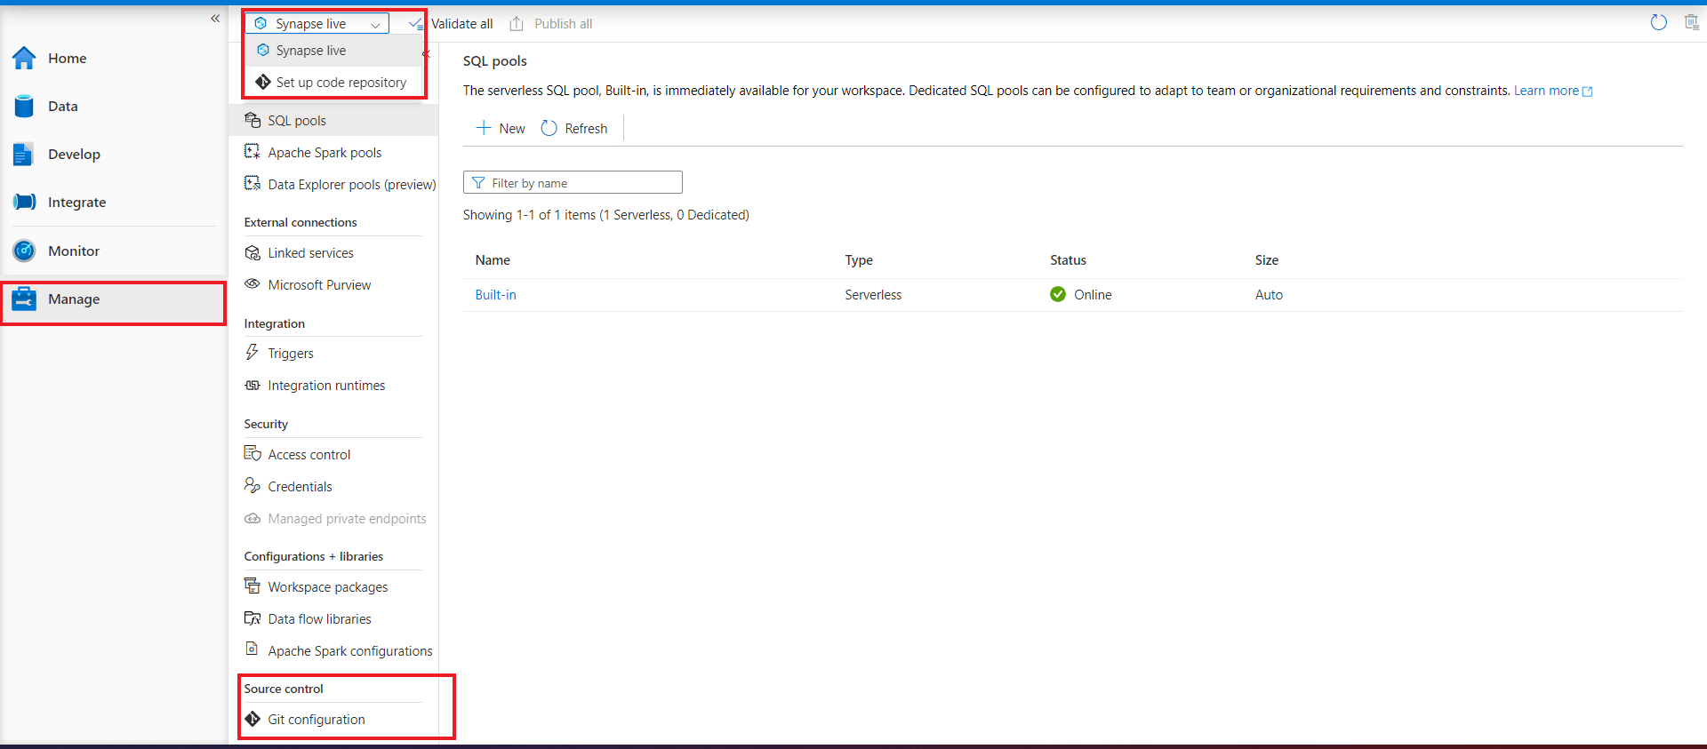The width and height of the screenshot is (1707, 749).
Task: Open the Synapse live mode dropdown
Action: [x=317, y=24]
